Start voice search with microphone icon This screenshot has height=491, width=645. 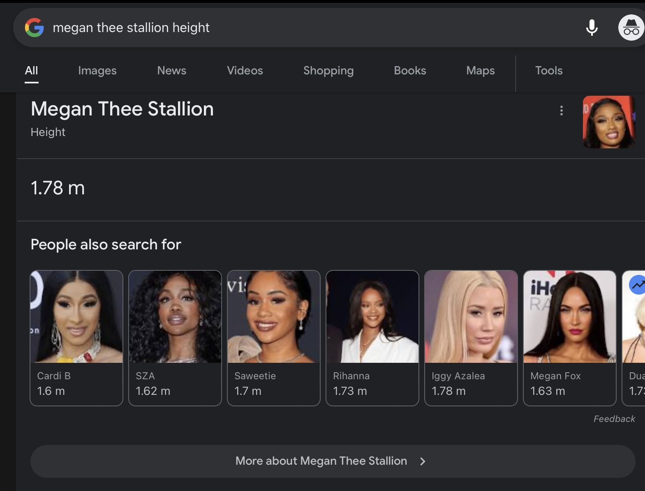pyautogui.click(x=592, y=28)
